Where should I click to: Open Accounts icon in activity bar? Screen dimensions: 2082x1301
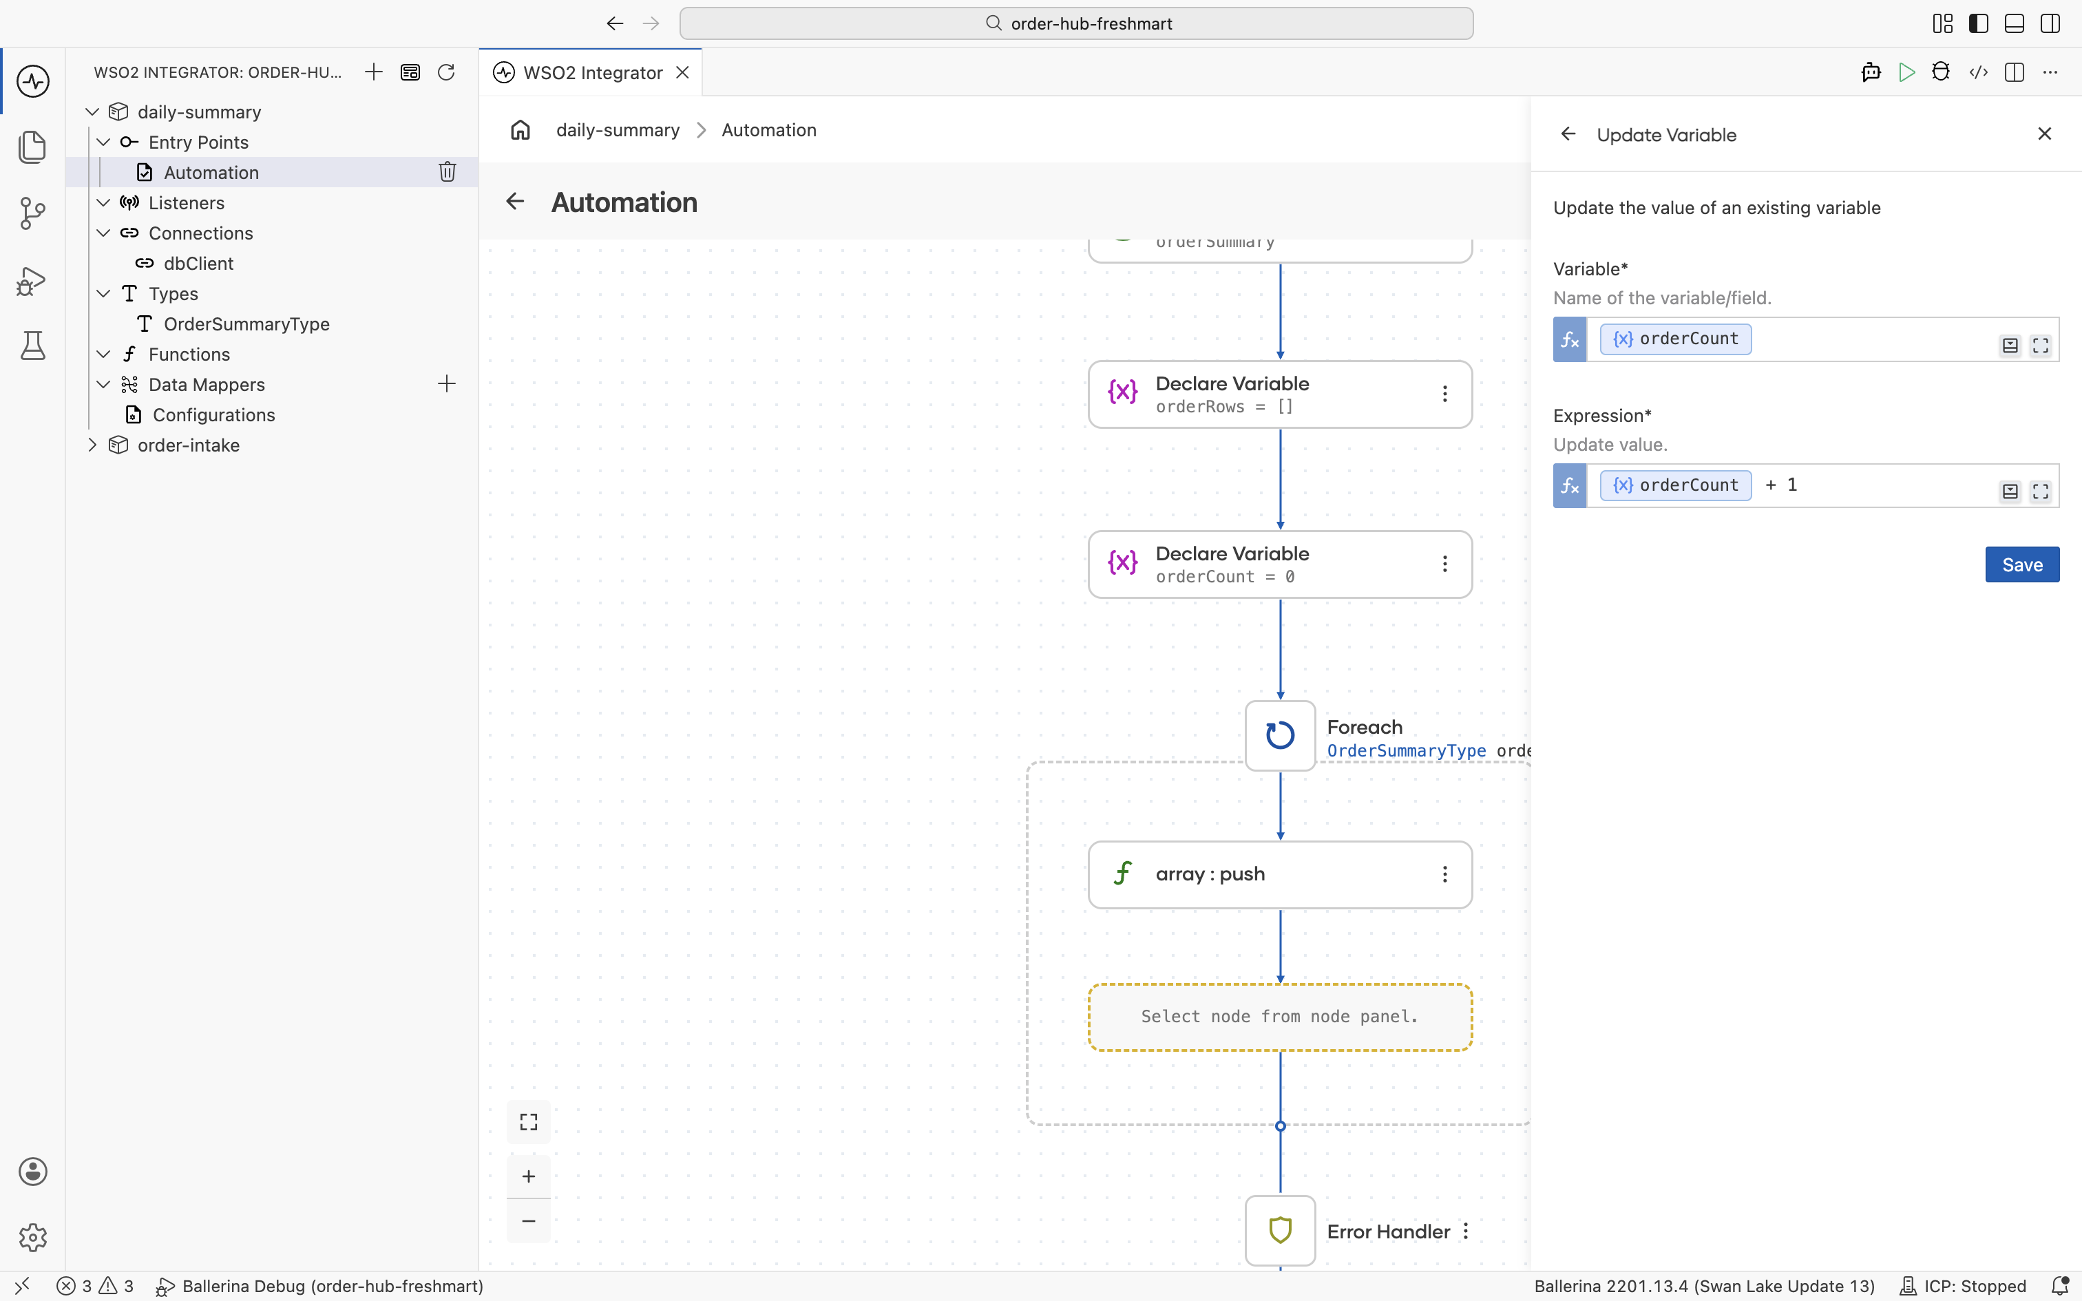point(32,1171)
